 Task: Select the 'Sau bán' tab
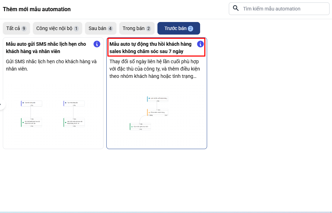point(100,28)
